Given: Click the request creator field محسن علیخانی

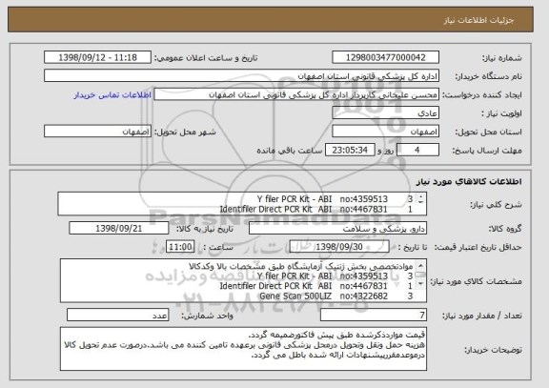Looking at the screenshot, I should tap(296, 94).
